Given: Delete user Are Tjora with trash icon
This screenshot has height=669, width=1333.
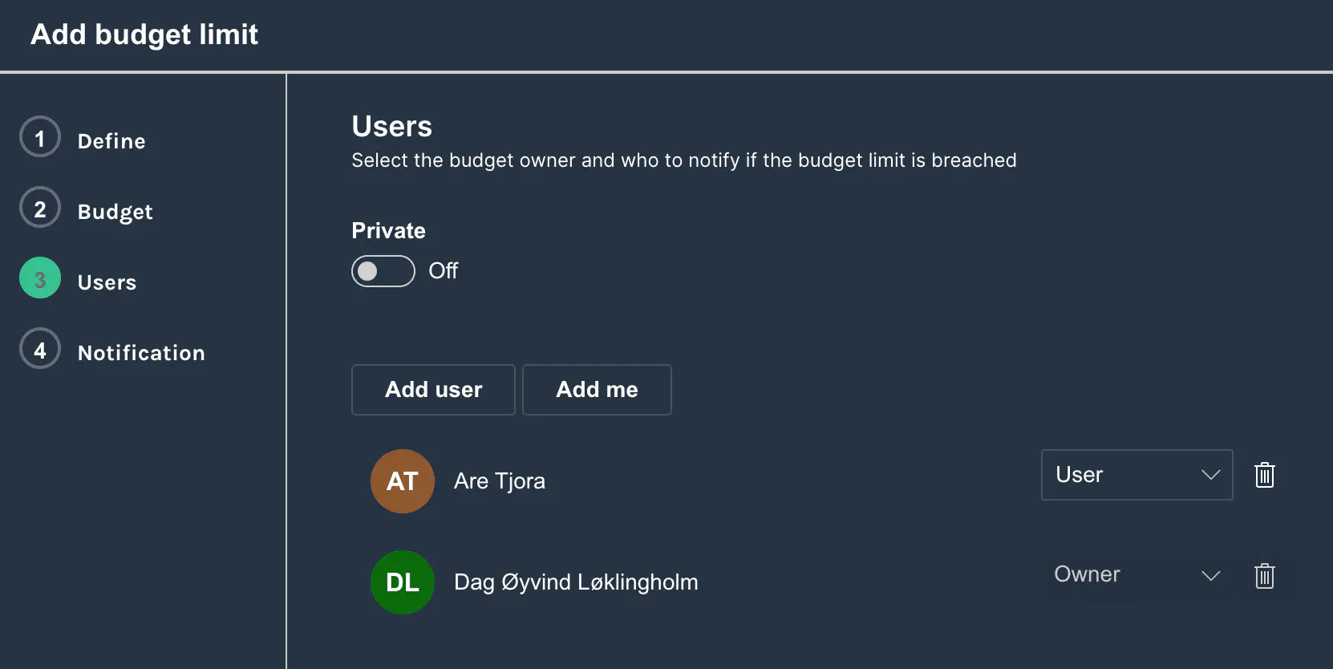Looking at the screenshot, I should tap(1264, 475).
